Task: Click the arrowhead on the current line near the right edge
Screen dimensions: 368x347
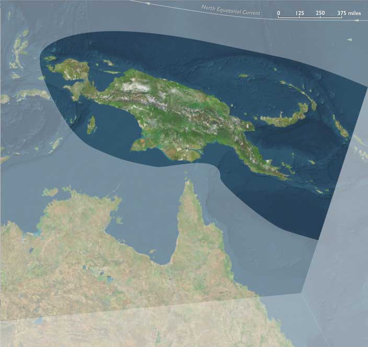Action: point(356,21)
